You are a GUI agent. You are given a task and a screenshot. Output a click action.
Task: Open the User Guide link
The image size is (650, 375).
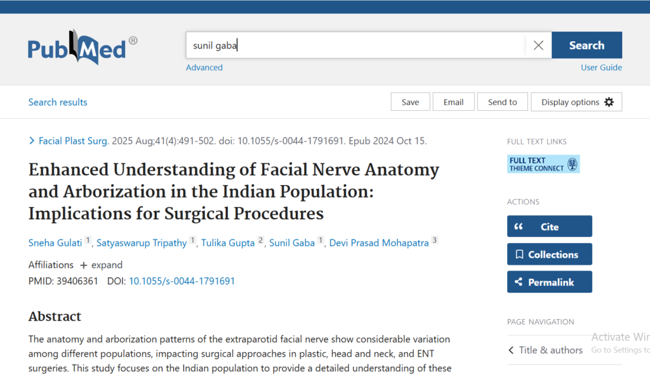(x=601, y=68)
